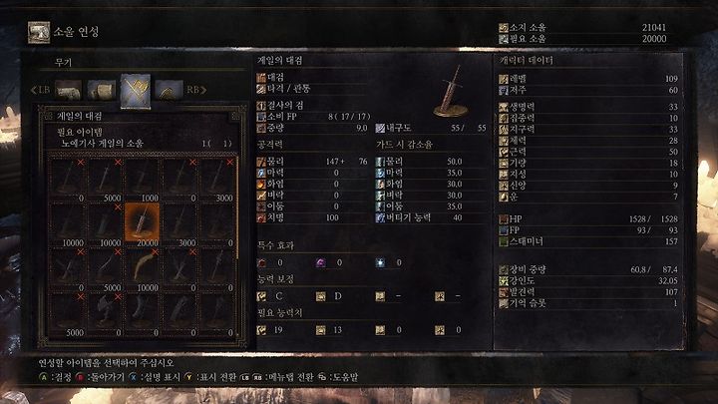Choose the 1000-soul weapon in the top row
The width and height of the screenshot is (718, 404).
pos(142,180)
